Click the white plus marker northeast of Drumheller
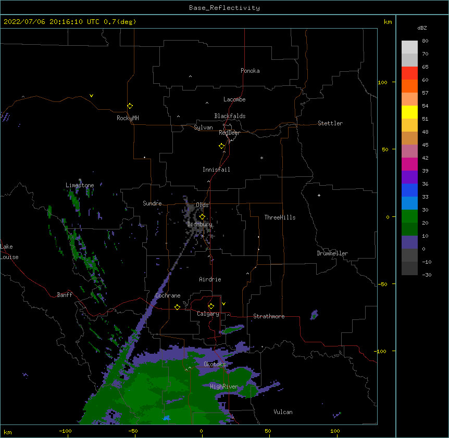 319,195
